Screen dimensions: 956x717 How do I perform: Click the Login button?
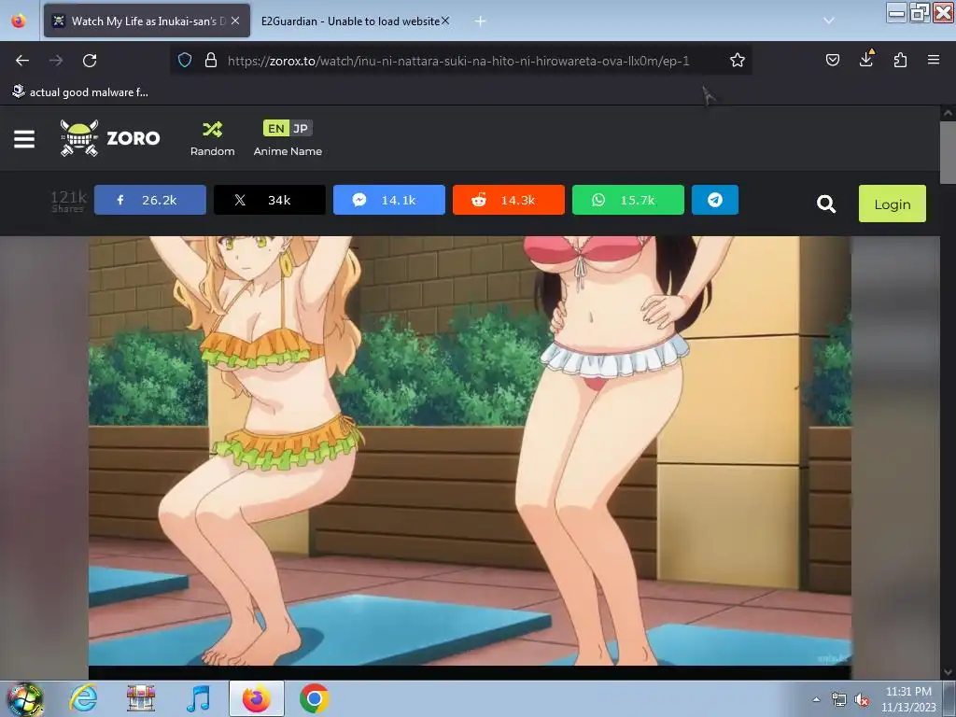click(892, 204)
